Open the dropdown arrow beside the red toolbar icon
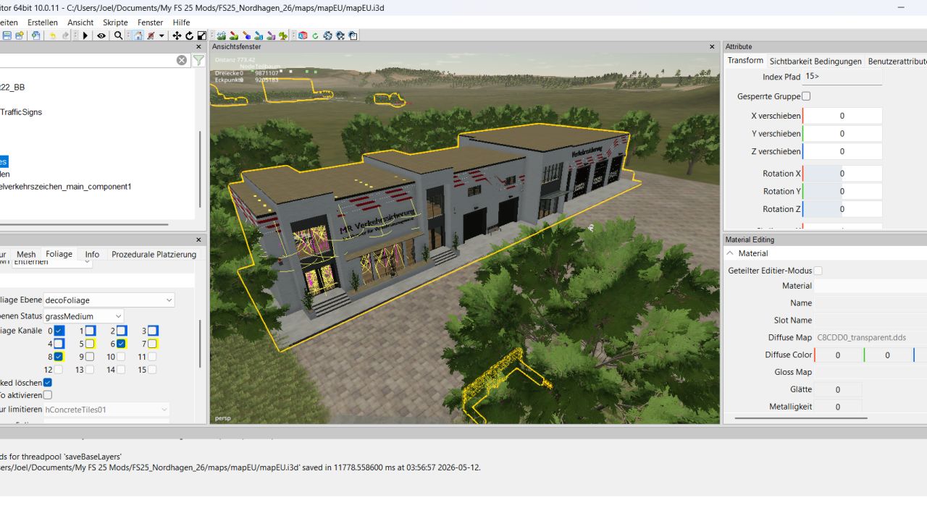The width and height of the screenshot is (927, 521). point(162,35)
